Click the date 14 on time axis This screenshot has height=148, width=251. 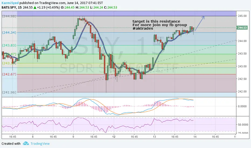(x=195, y=137)
